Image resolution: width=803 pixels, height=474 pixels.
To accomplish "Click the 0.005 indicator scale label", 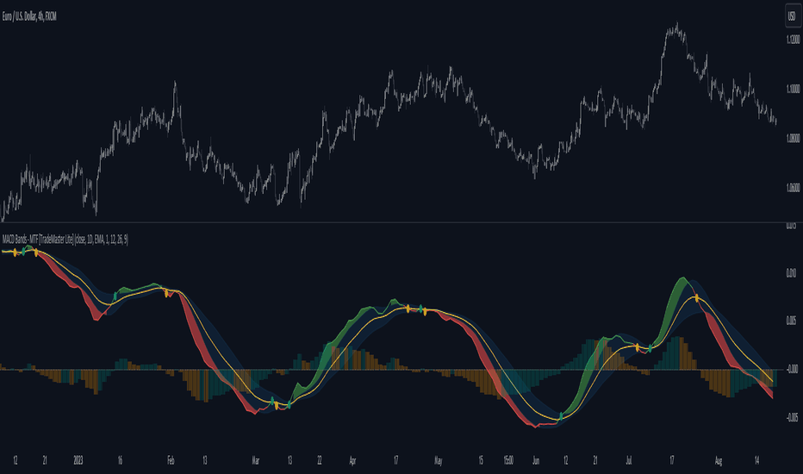I will click(x=791, y=321).
